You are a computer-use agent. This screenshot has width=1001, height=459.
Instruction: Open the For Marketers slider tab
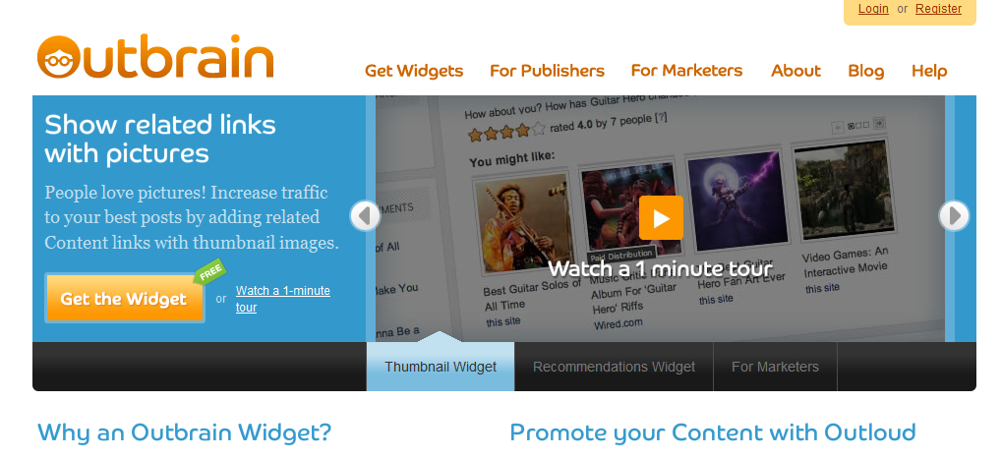tap(775, 367)
